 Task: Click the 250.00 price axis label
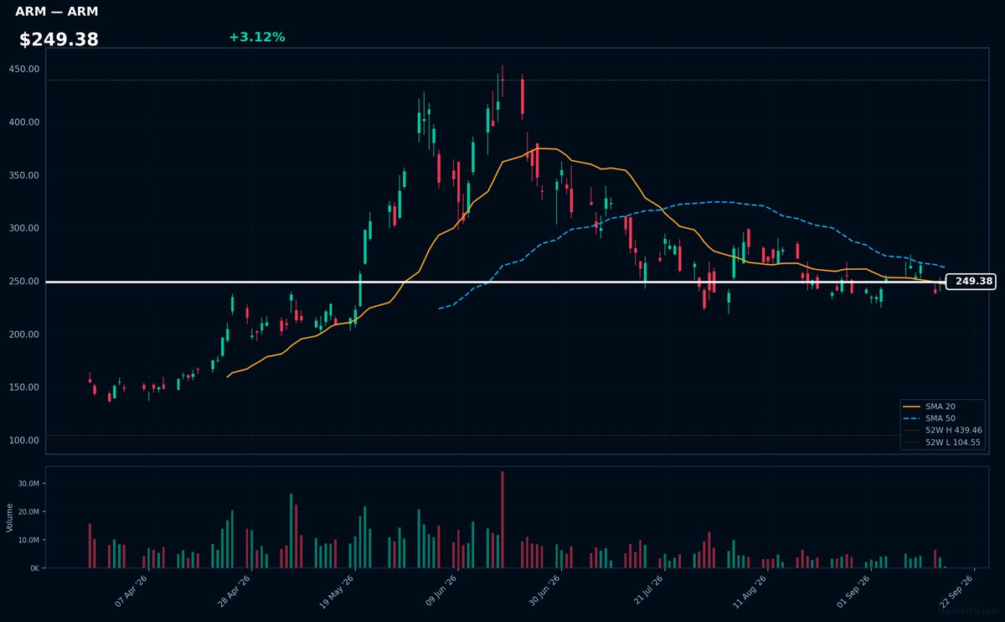pyautogui.click(x=24, y=282)
